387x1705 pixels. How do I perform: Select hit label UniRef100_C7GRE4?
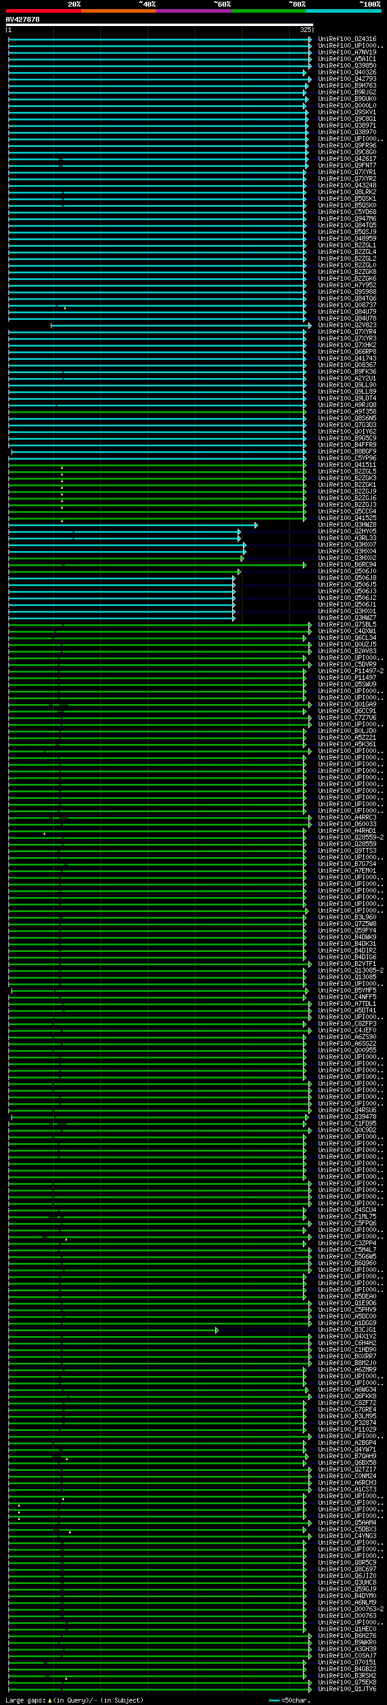(347, 1410)
